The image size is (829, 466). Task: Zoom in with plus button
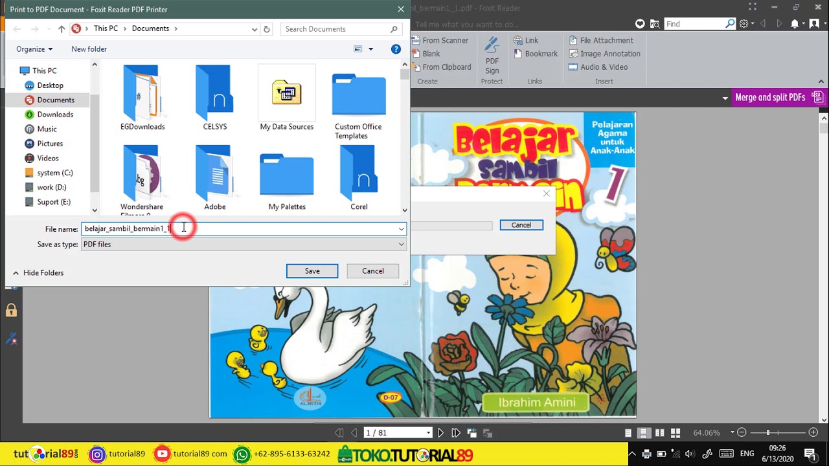813,432
